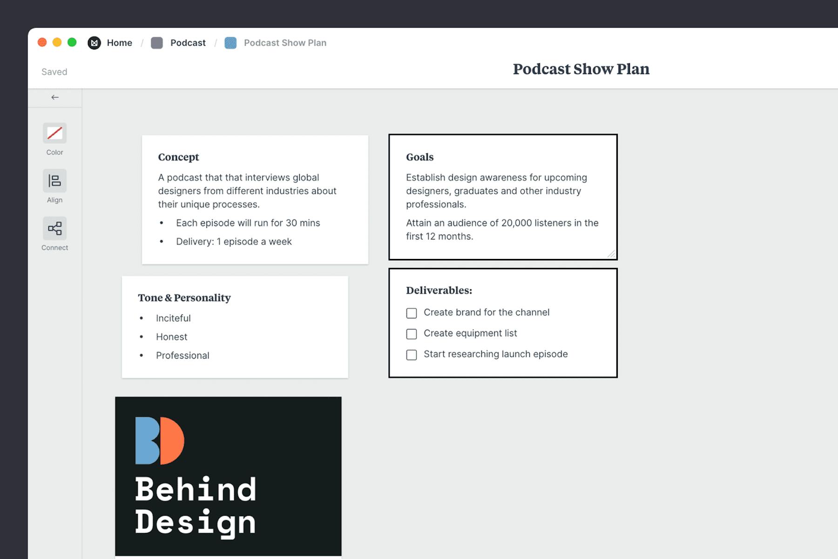Screen dimensions: 838x559
Task: Select the Behind Design logo image
Action: click(228, 475)
